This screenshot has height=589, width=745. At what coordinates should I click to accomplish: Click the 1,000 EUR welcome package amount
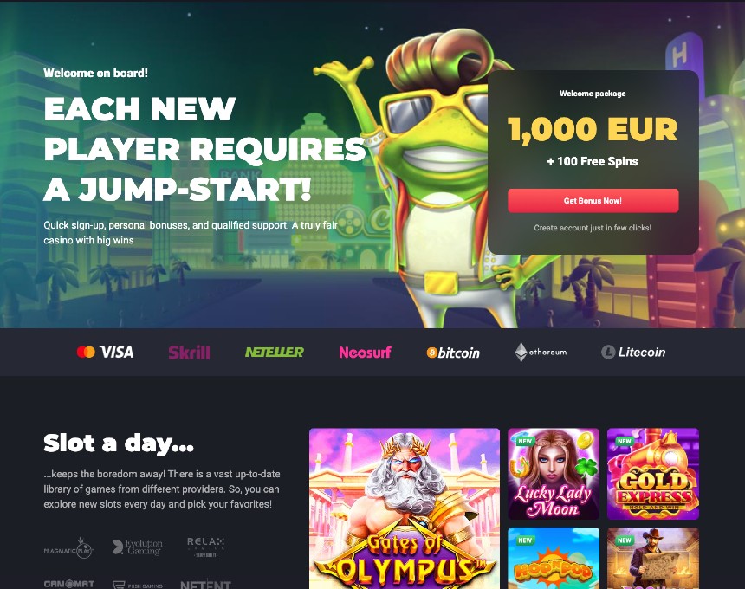[x=593, y=129]
